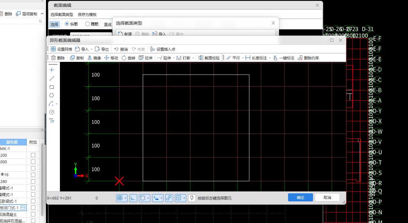
Task: Select the 平行 parallel constraint tool
Action: 233,58
